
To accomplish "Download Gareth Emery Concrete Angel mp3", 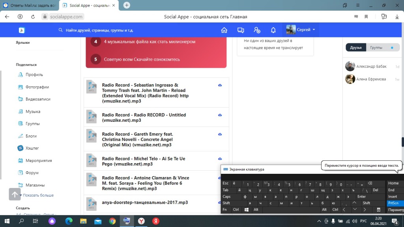I will pyautogui.click(x=220, y=134).
